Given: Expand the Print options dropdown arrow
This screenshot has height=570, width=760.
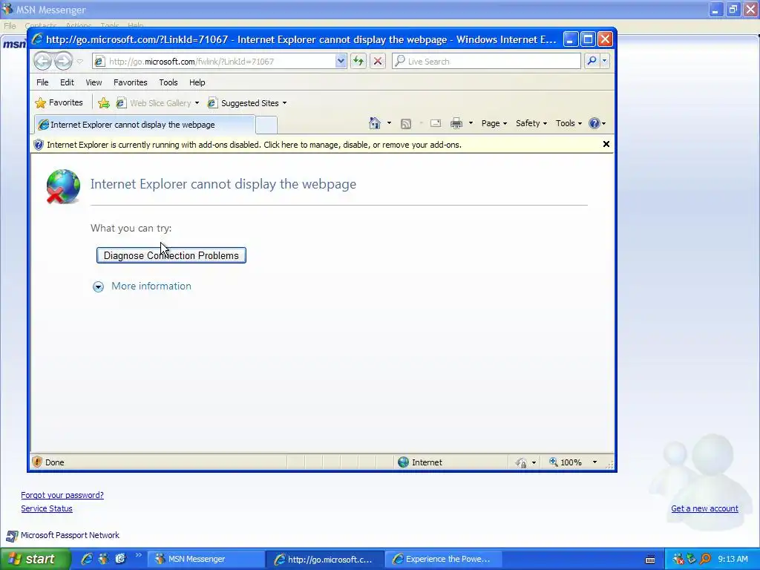Looking at the screenshot, I should click(471, 123).
